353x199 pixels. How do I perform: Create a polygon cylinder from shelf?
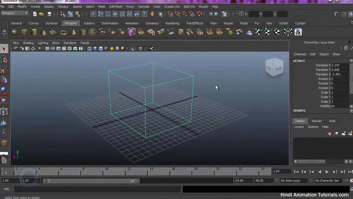pos(34,32)
